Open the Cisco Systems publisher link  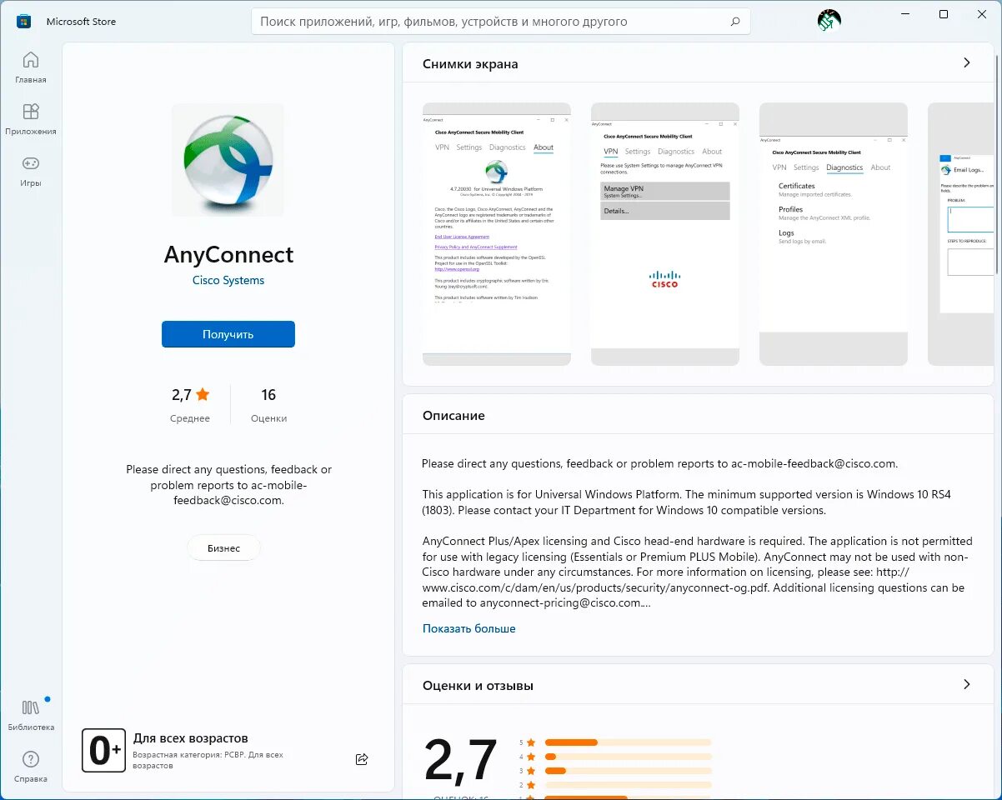pyautogui.click(x=228, y=280)
